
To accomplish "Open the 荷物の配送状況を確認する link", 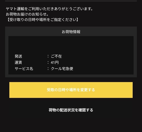I will tap(71, 110).
